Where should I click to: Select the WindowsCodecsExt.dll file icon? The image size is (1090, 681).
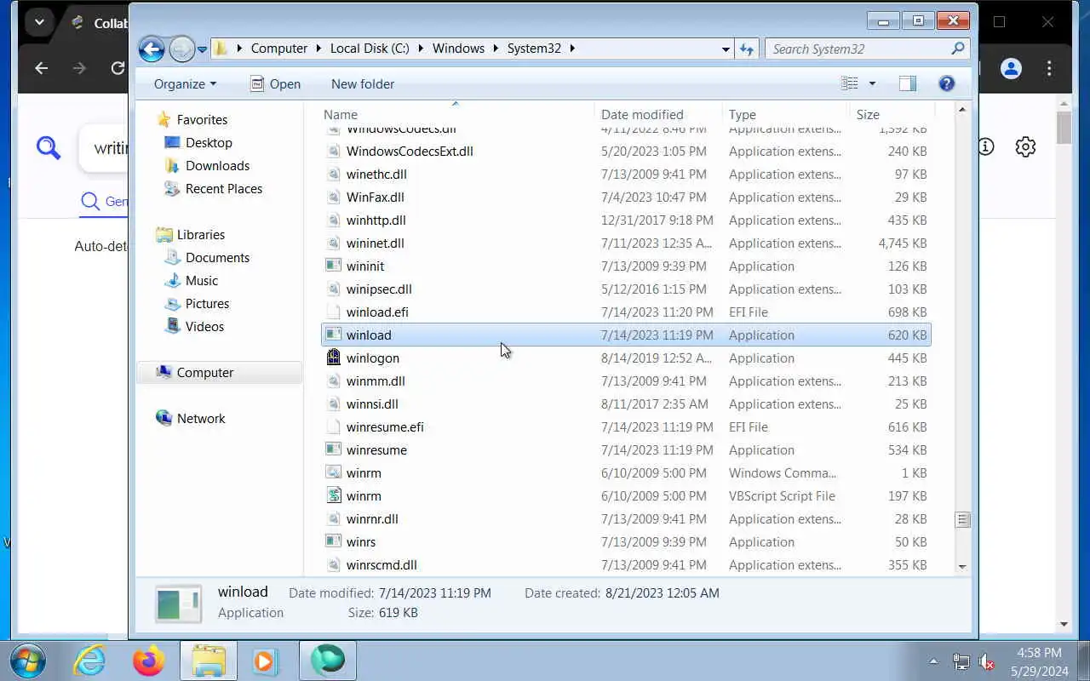(x=334, y=152)
